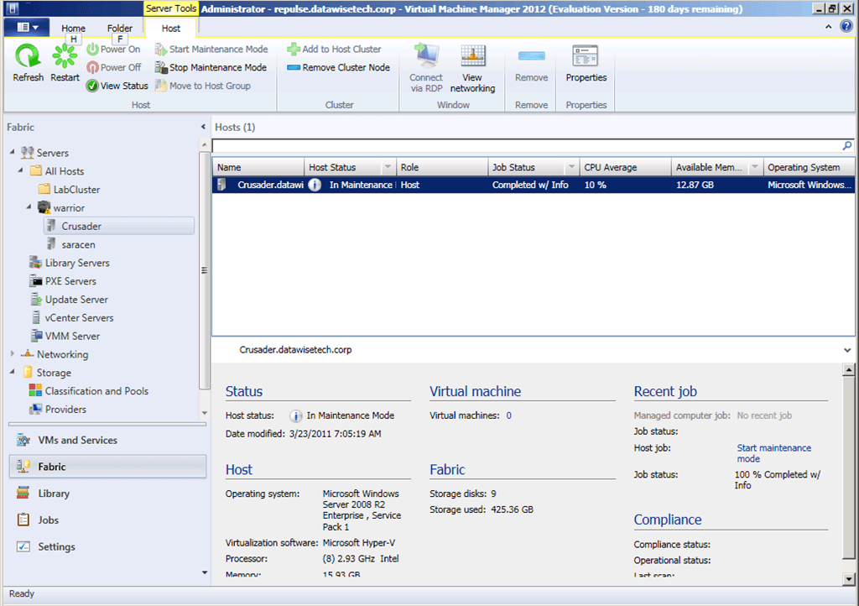Open the VMs and Services workspace
The width and height of the screenshot is (859, 606).
(107, 441)
